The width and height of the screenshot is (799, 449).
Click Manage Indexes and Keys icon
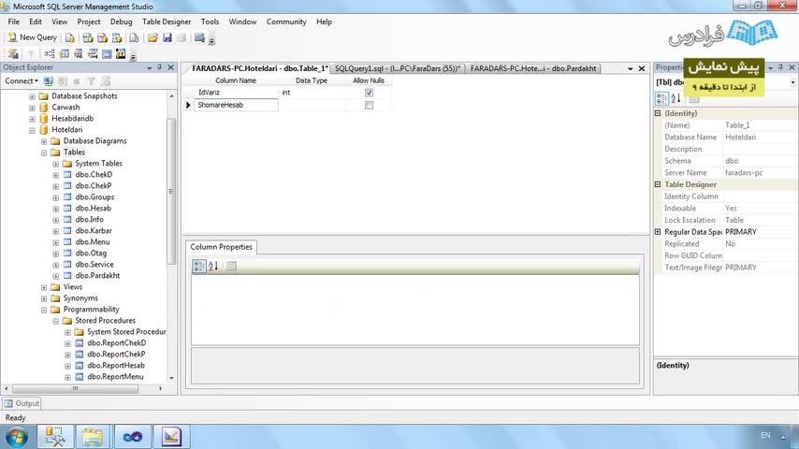point(65,53)
